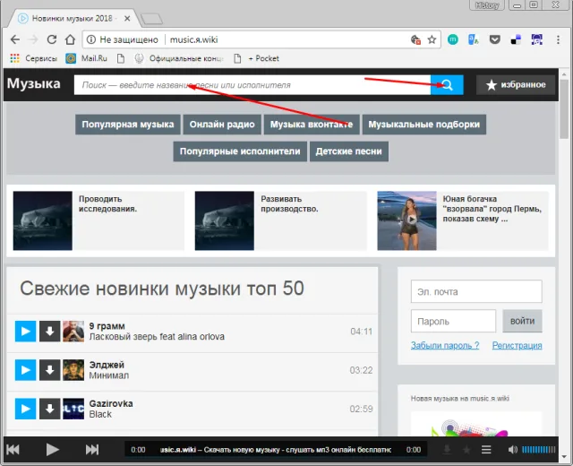
Task: Open Регистрация link
Action: click(x=517, y=345)
